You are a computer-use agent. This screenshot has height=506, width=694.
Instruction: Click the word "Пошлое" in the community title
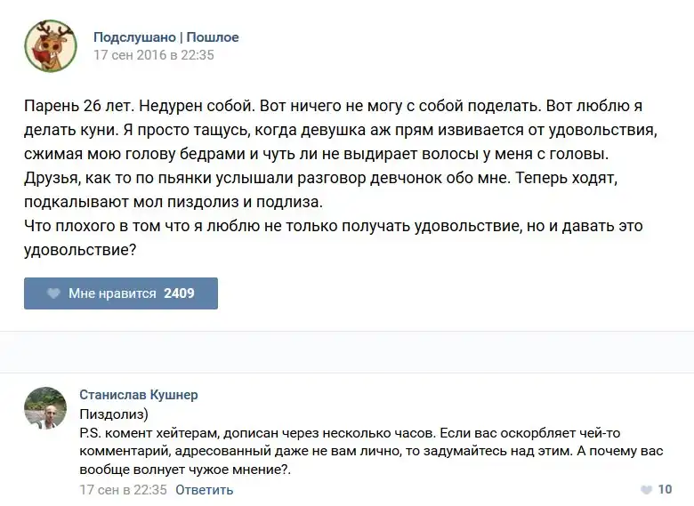[213, 37]
